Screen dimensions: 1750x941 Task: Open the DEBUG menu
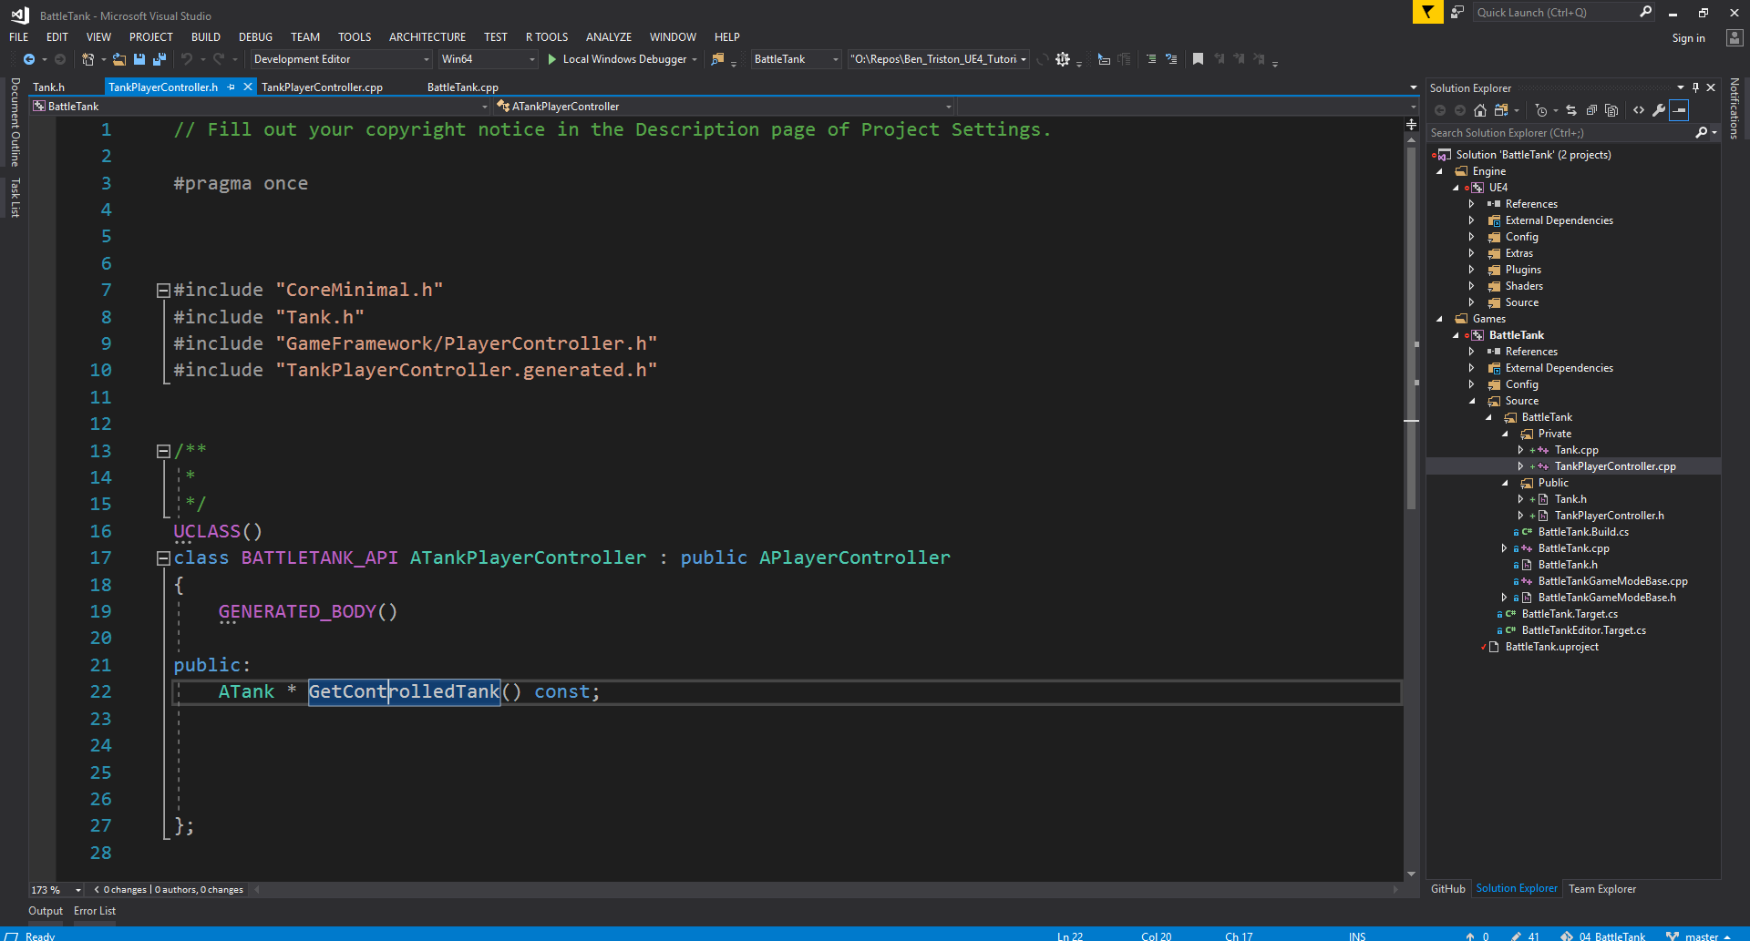tap(255, 37)
